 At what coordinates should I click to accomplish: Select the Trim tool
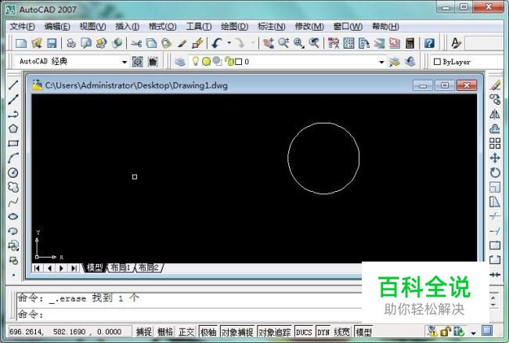495,216
